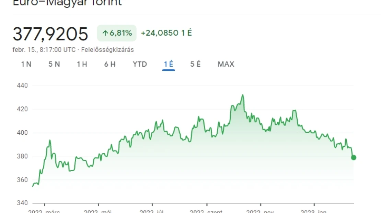Click the Euro–Magyar forint title
Viewport: 381px width, 213px height.
(x=67, y=3)
